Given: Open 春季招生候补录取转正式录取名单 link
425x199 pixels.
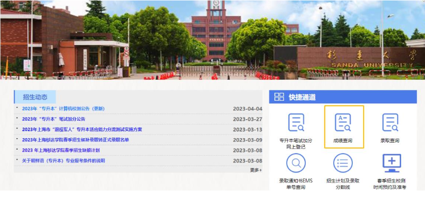Looking at the screenshot, I should 76,140.
